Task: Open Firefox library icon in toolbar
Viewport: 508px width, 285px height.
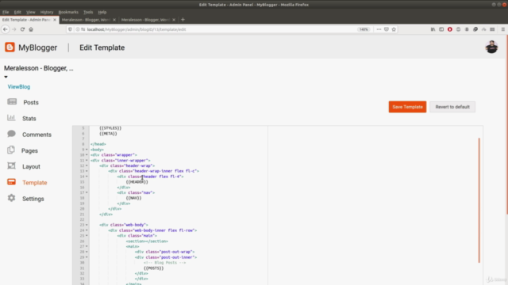Action: point(433,29)
